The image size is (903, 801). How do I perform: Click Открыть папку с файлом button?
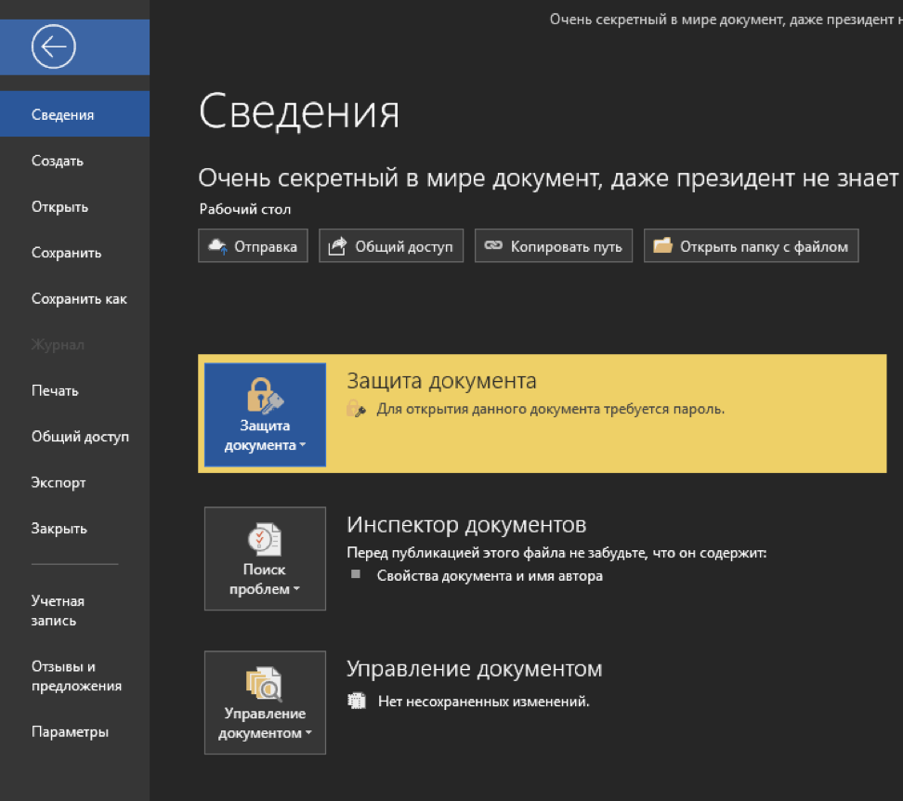[x=751, y=246]
